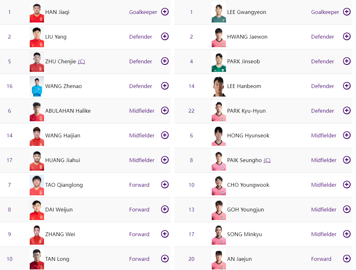Click DAI Weijun's portrait image
Viewport: 356px width, 270px height.
coord(37,209)
